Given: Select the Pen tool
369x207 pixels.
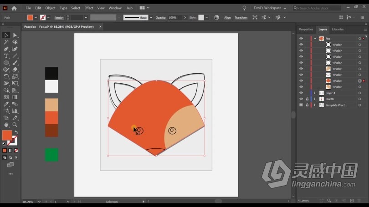Looking at the screenshot, I should tap(6, 49).
